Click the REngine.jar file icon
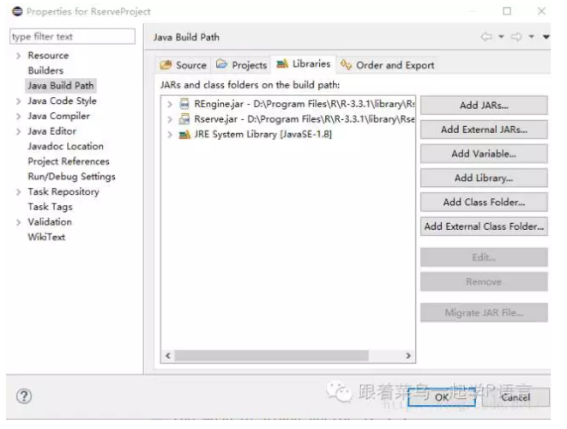The width and height of the screenshot is (567, 429). click(x=184, y=104)
